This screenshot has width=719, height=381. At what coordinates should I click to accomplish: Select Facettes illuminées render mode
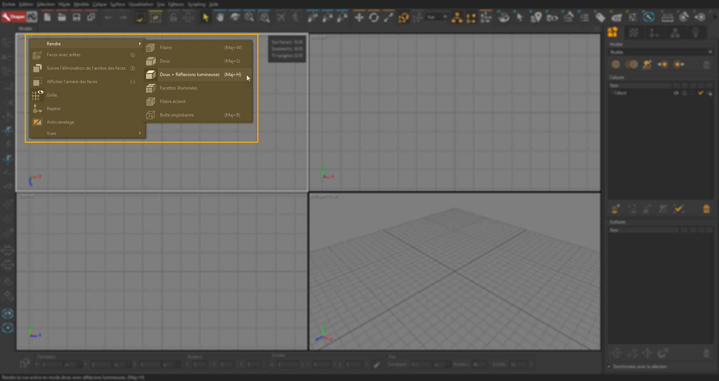pyautogui.click(x=198, y=88)
